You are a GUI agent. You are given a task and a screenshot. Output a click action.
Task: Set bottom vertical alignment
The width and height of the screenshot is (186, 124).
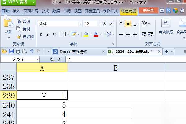(135, 24)
